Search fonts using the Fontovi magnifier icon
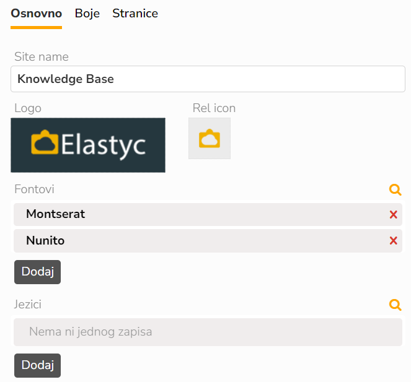The height and width of the screenshot is (382, 411). tap(395, 190)
